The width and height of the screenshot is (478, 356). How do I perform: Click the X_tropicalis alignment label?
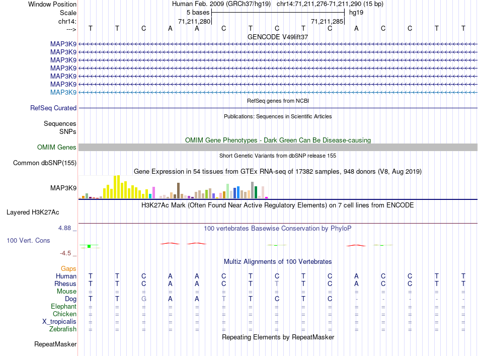(x=59, y=322)
